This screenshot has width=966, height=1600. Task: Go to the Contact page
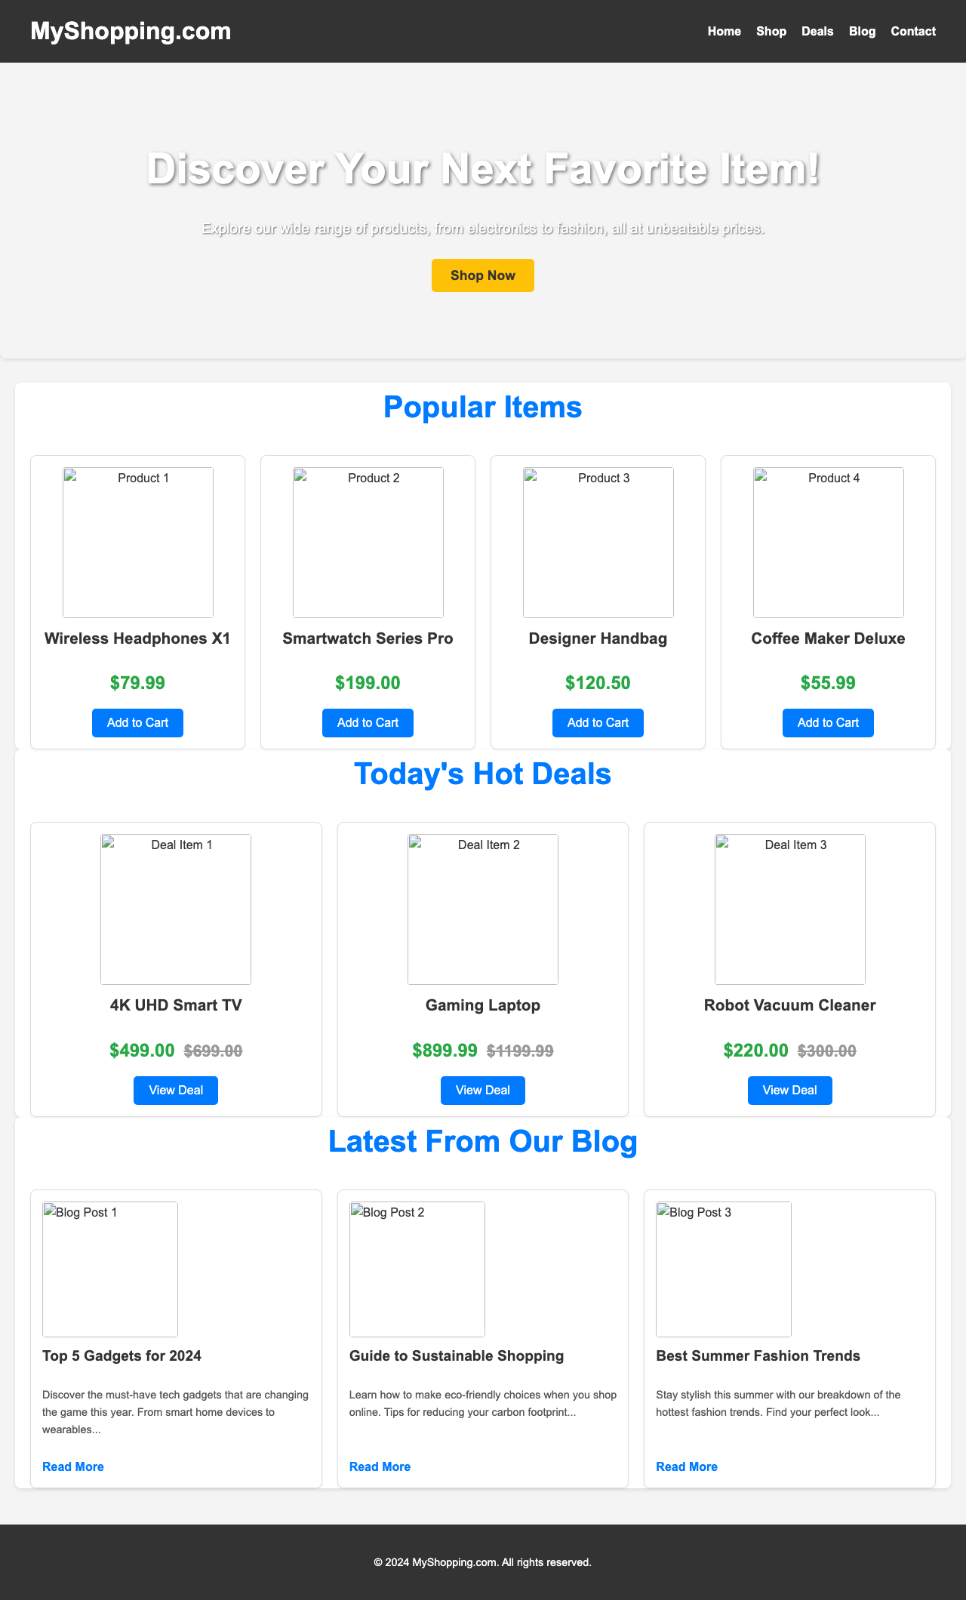tap(912, 31)
